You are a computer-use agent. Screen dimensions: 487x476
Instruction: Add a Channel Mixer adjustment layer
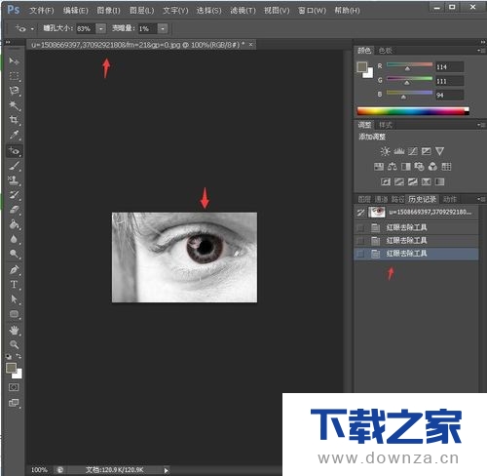[432, 167]
